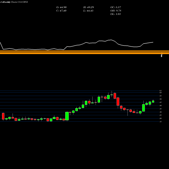Select the high value H: 49.29

[89, 7]
